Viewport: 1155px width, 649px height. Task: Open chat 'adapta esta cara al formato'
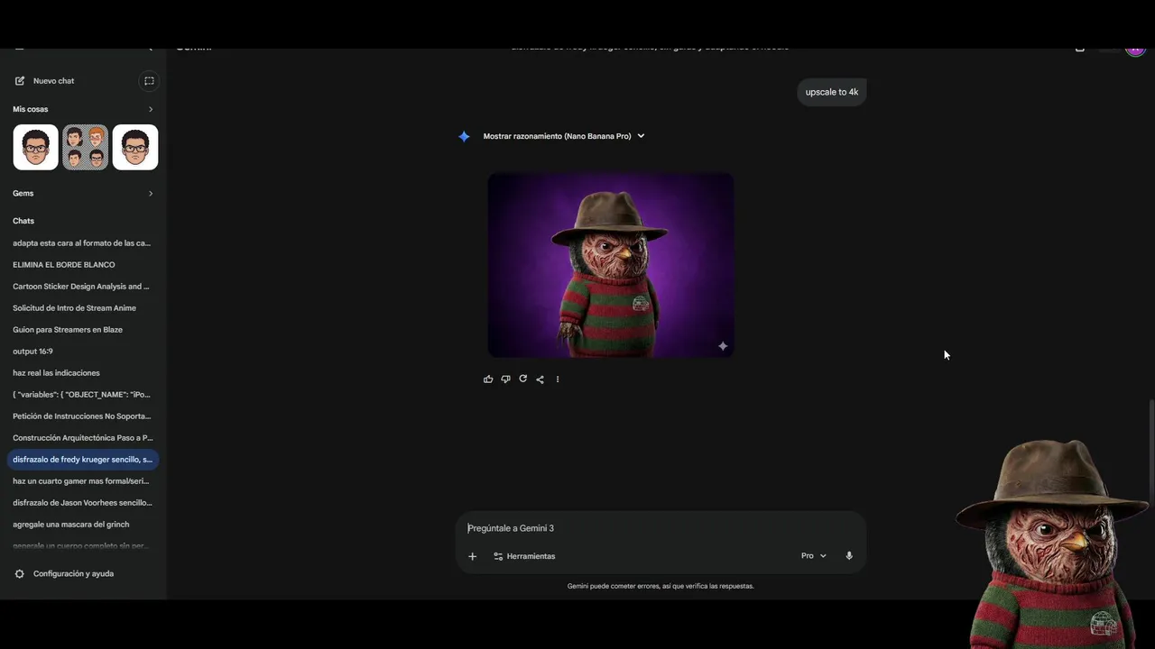click(x=82, y=243)
